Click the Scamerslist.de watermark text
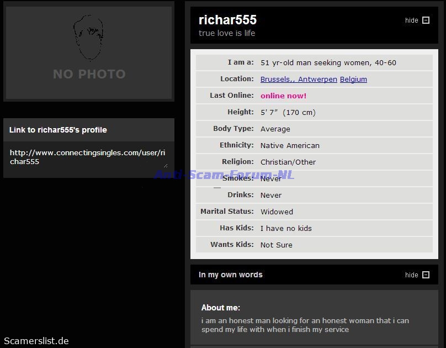The height and width of the screenshot is (348, 446). pos(36,341)
